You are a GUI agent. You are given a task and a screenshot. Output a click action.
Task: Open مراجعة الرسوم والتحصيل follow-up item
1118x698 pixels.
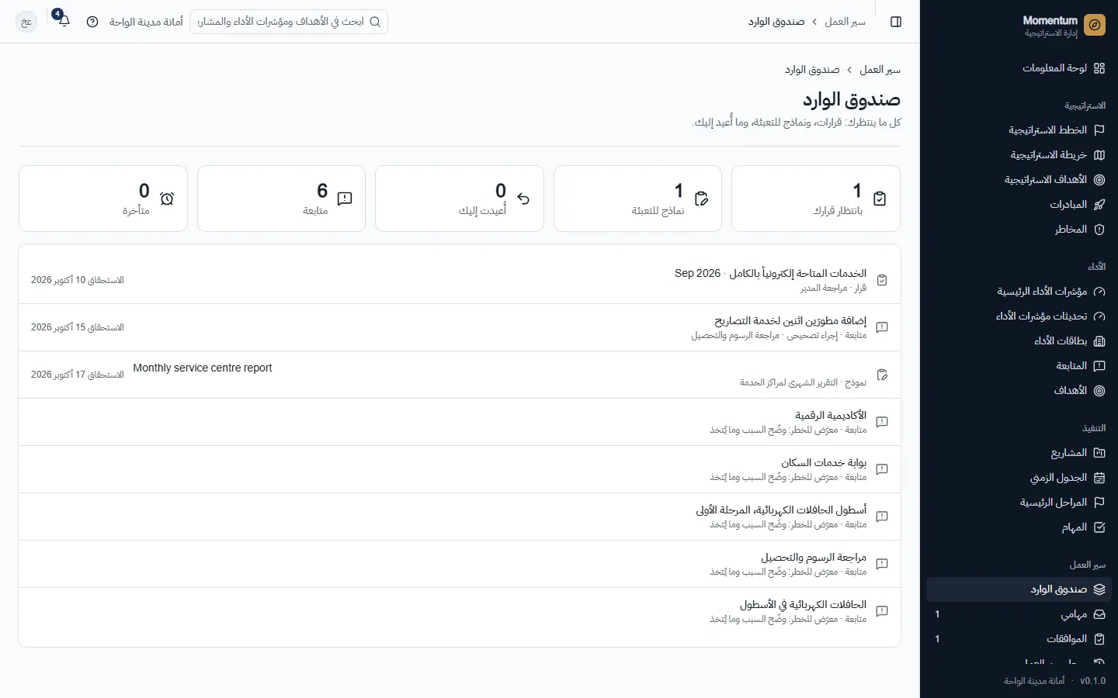tap(460, 564)
